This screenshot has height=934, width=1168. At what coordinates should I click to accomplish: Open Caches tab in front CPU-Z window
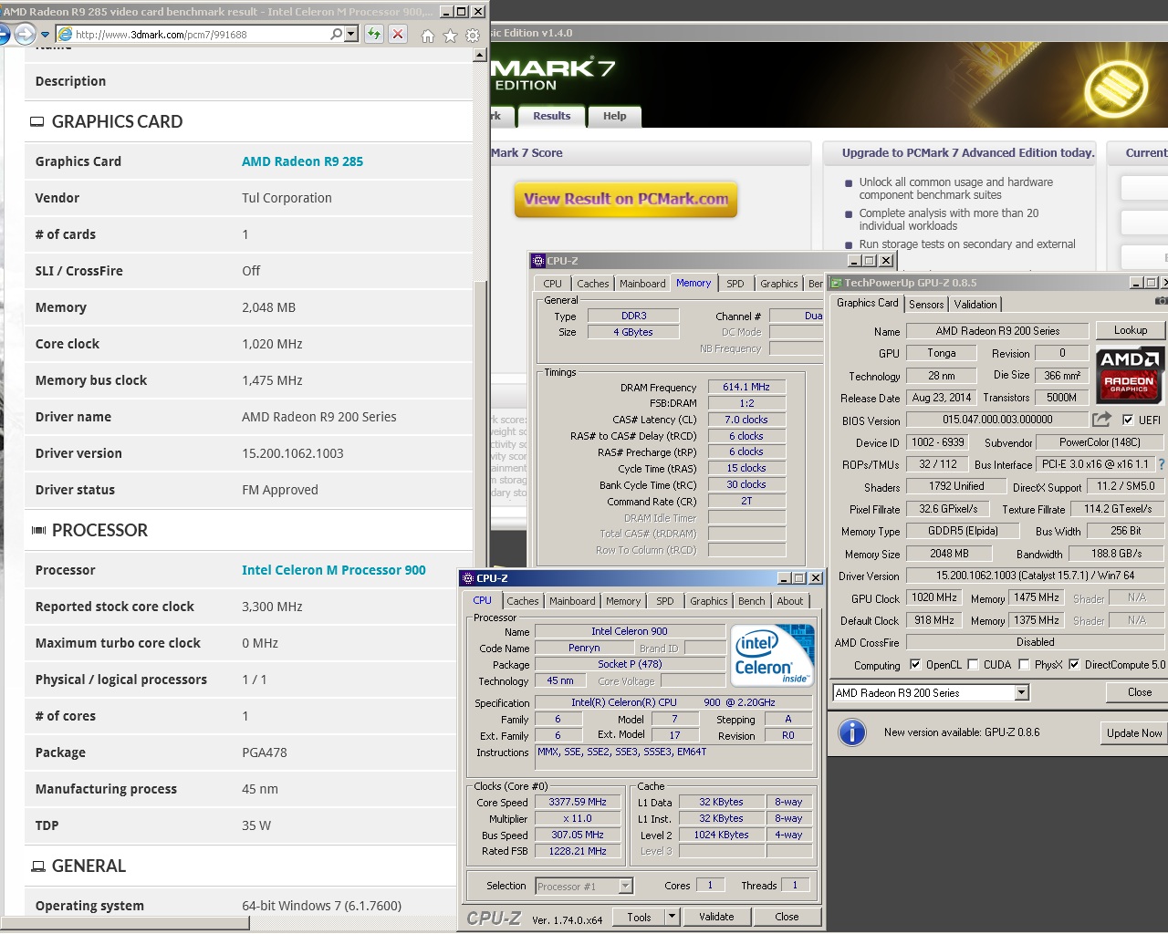pos(523,601)
